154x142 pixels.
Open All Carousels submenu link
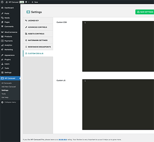coord(7,83)
